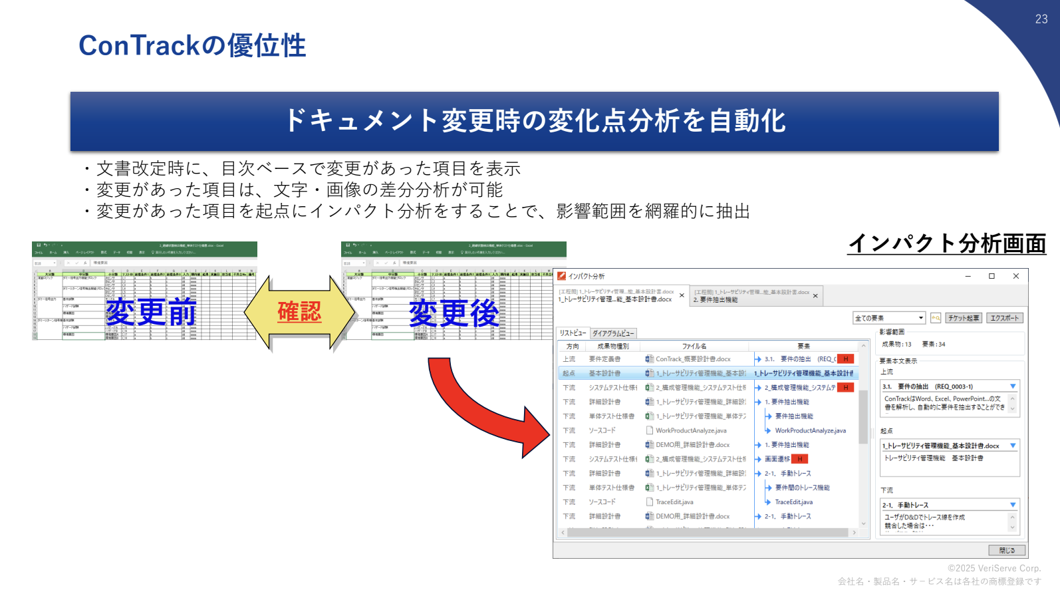Click the arrow before WorkProductAnalyze.java in 要素 column
Viewport: 1060px width, 592px height.
pyautogui.click(x=768, y=430)
